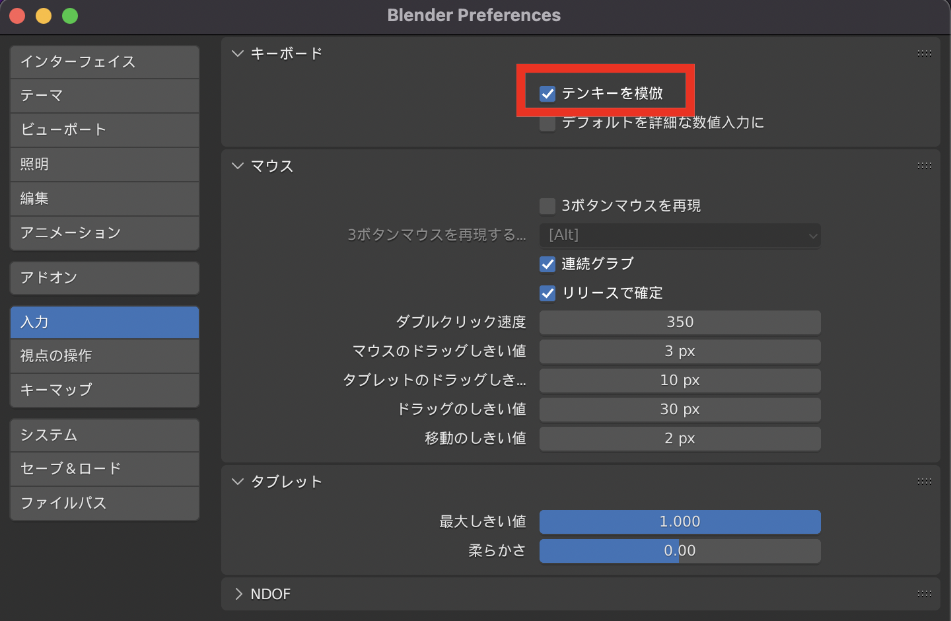This screenshot has height=621, width=951.
Task: Expand the NDOF panel
Action: point(238,594)
